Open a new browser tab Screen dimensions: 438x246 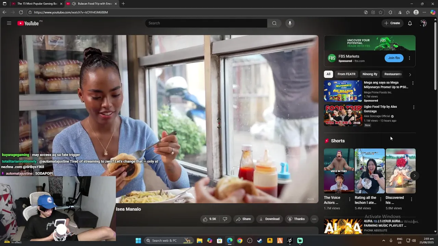tap(123, 4)
